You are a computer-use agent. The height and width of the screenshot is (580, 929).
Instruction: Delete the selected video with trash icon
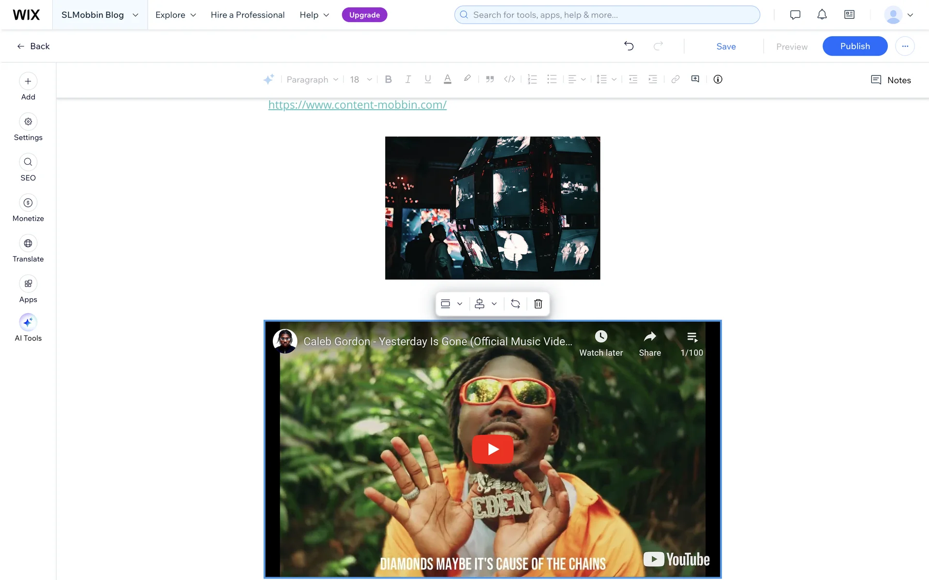point(538,304)
